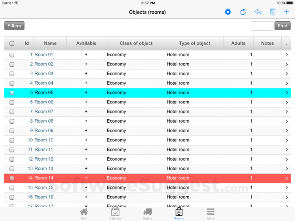The image size is (295, 221).
Task: Open Calendar via the calendar icon
Action: click(x=115, y=213)
